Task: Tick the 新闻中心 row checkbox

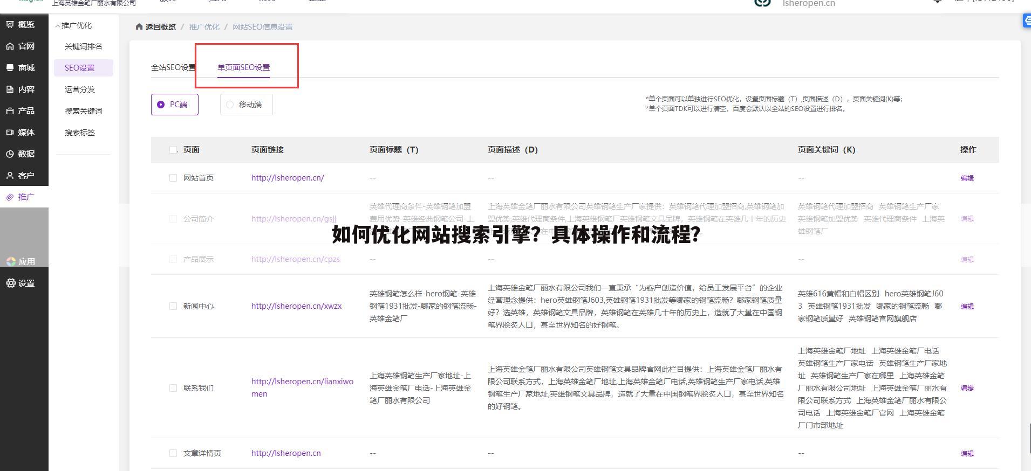Action: tap(173, 306)
